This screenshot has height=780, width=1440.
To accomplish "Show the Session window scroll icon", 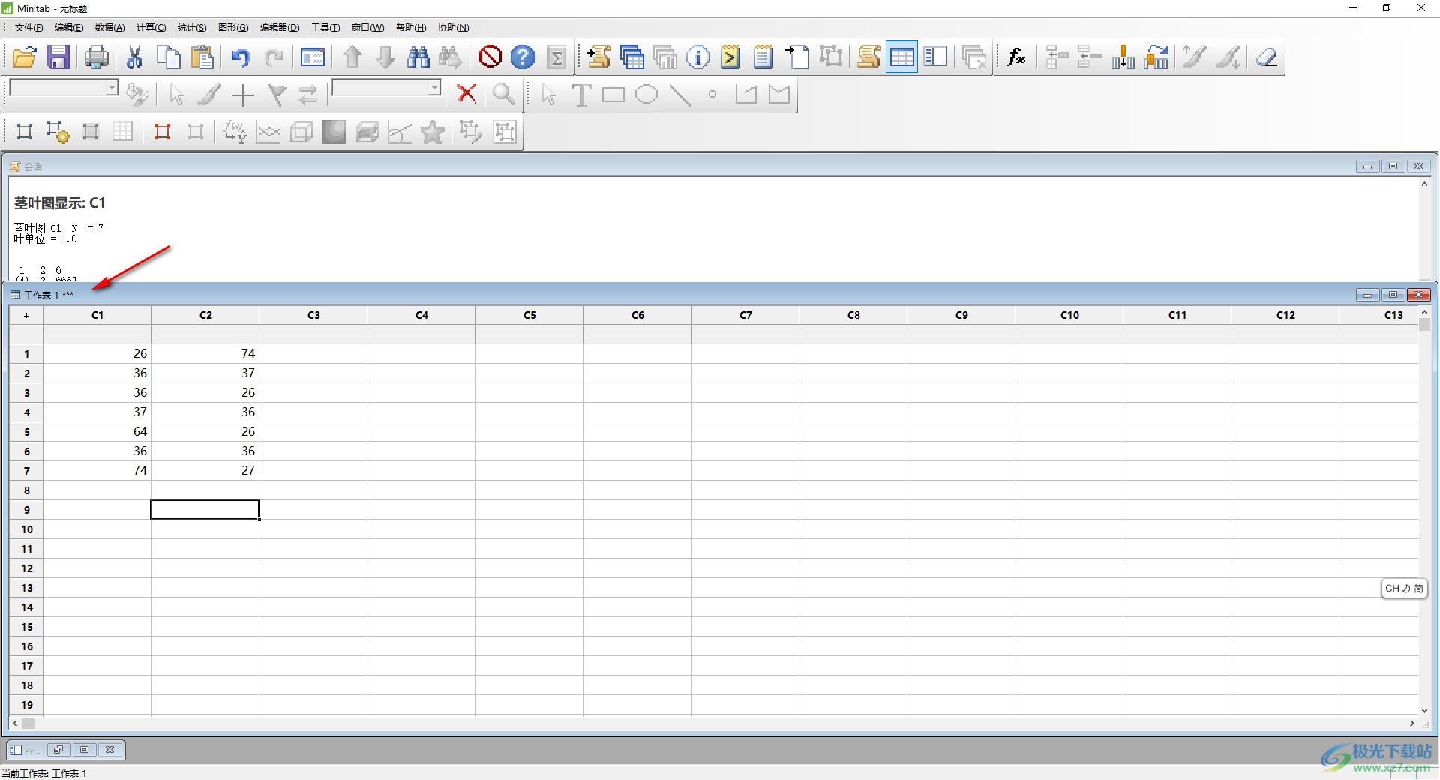I will [x=868, y=57].
